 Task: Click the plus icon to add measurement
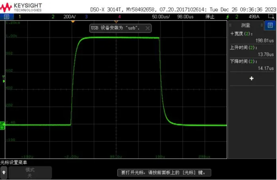(x=252, y=78)
